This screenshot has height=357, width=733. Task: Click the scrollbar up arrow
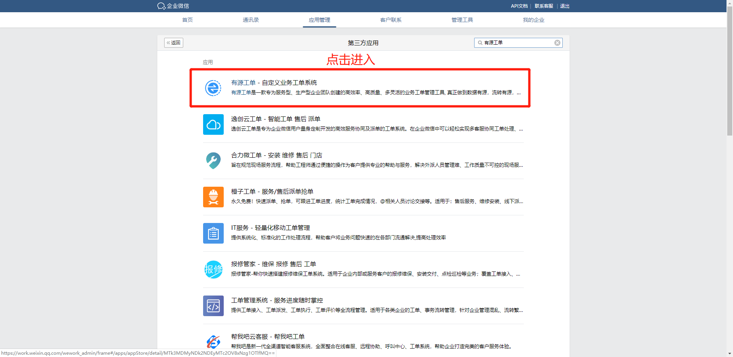coord(730,3)
